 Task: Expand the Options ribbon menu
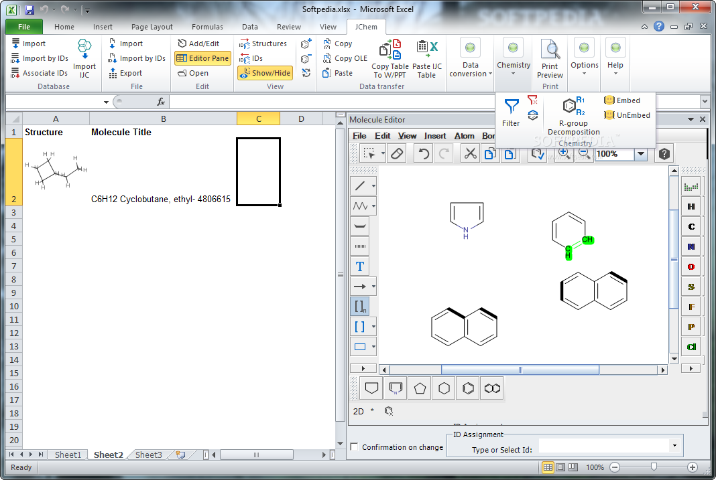click(x=584, y=58)
